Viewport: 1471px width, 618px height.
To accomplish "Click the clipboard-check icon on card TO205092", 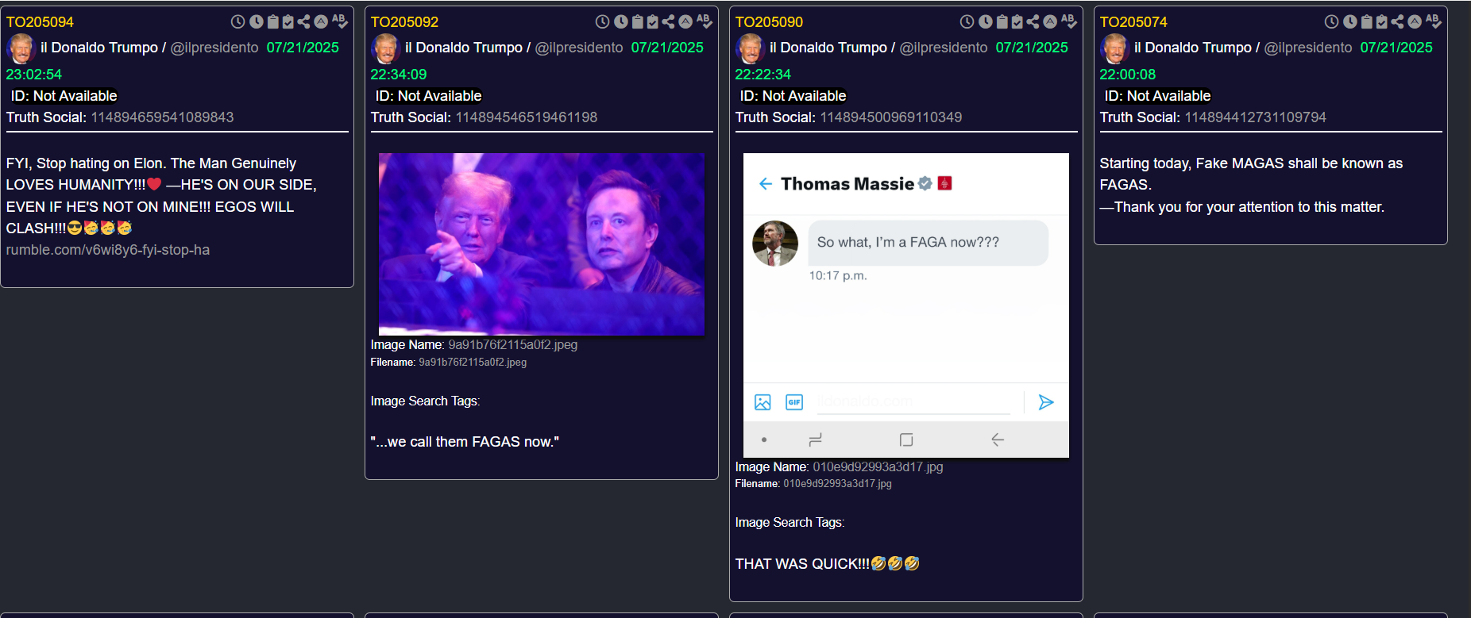I will pos(653,21).
